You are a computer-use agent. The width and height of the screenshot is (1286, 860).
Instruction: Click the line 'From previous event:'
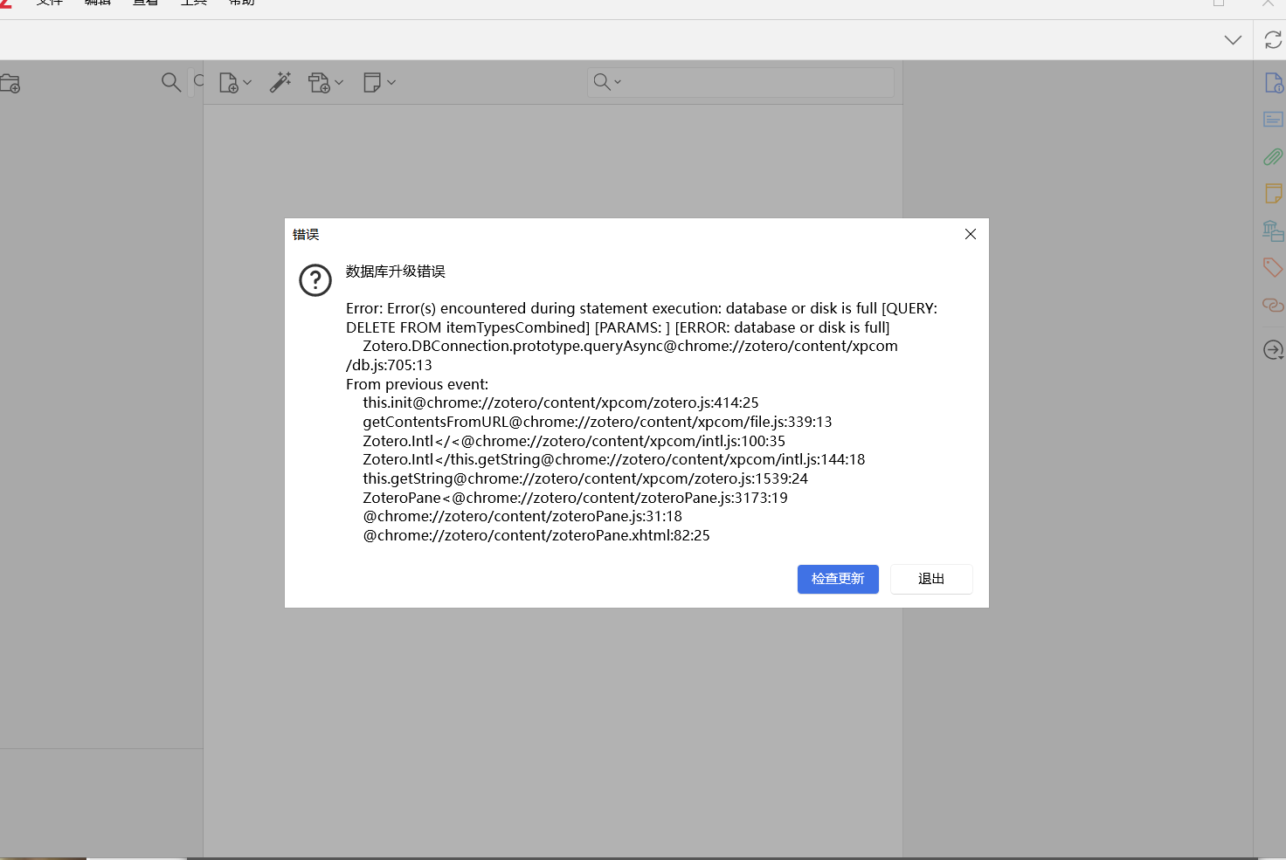coord(417,384)
